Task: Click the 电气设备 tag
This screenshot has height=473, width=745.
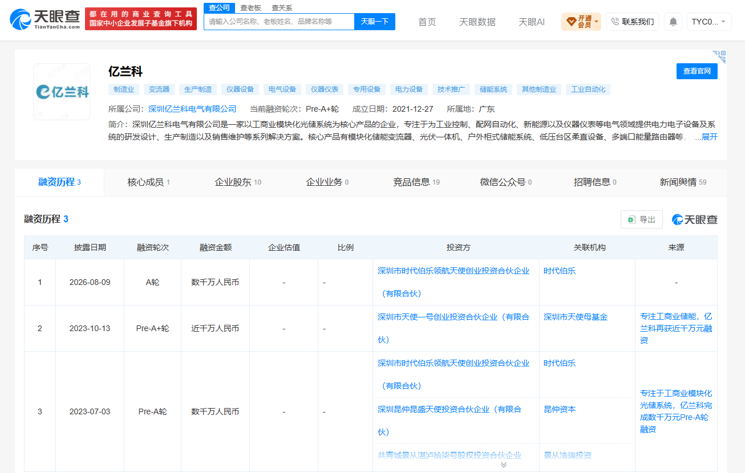Action: click(282, 89)
